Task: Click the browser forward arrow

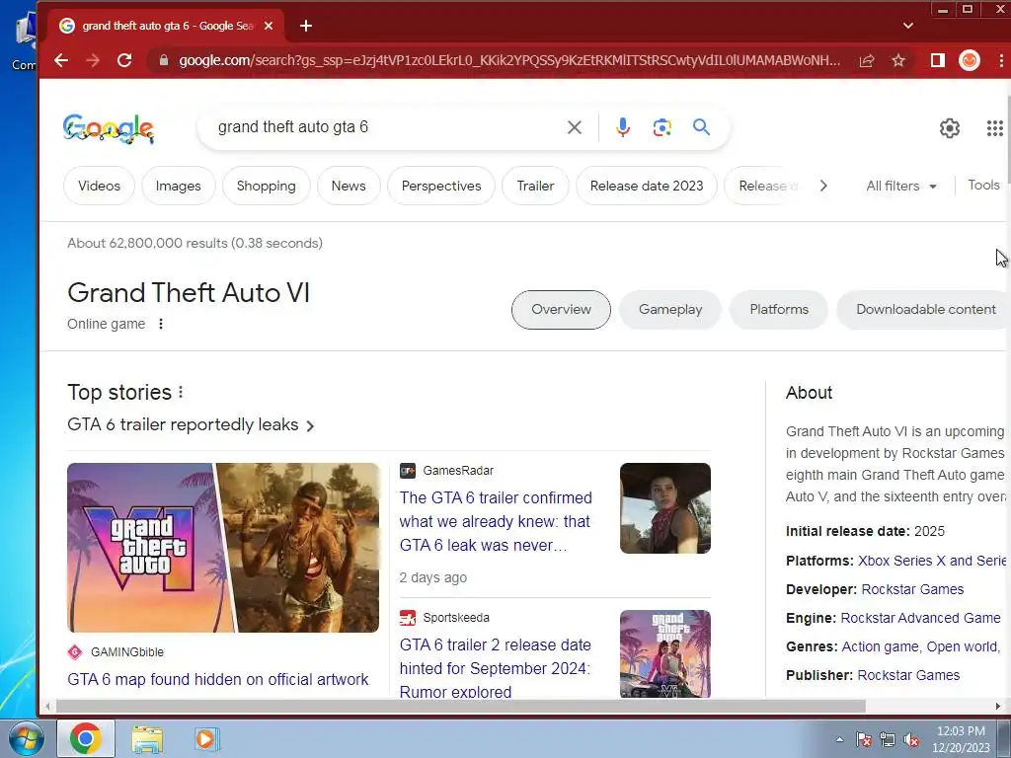Action: (x=93, y=60)
